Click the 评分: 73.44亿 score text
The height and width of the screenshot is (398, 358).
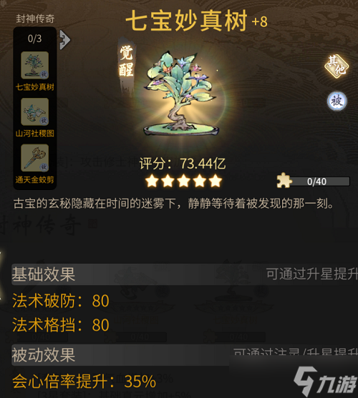point(183,163)
